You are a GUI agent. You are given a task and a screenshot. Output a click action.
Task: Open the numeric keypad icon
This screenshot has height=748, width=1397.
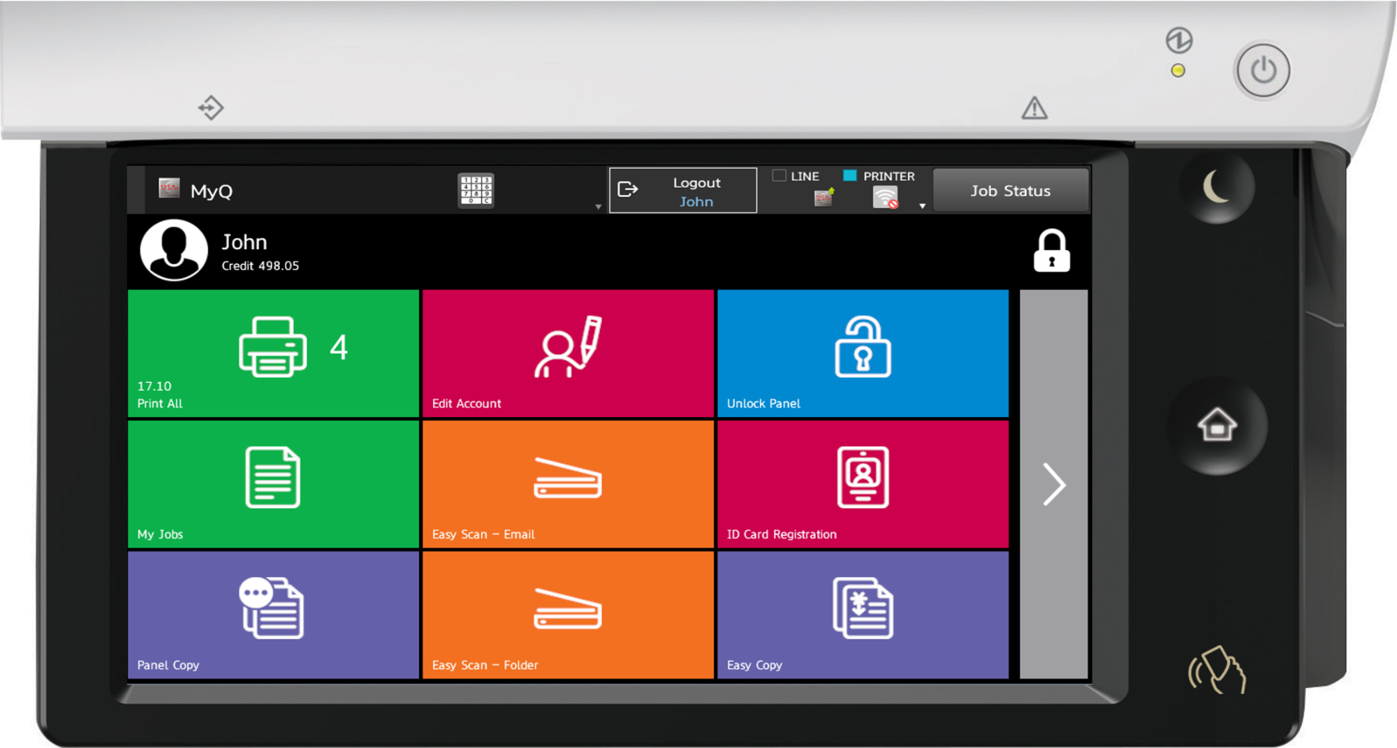tap(476, 190)
